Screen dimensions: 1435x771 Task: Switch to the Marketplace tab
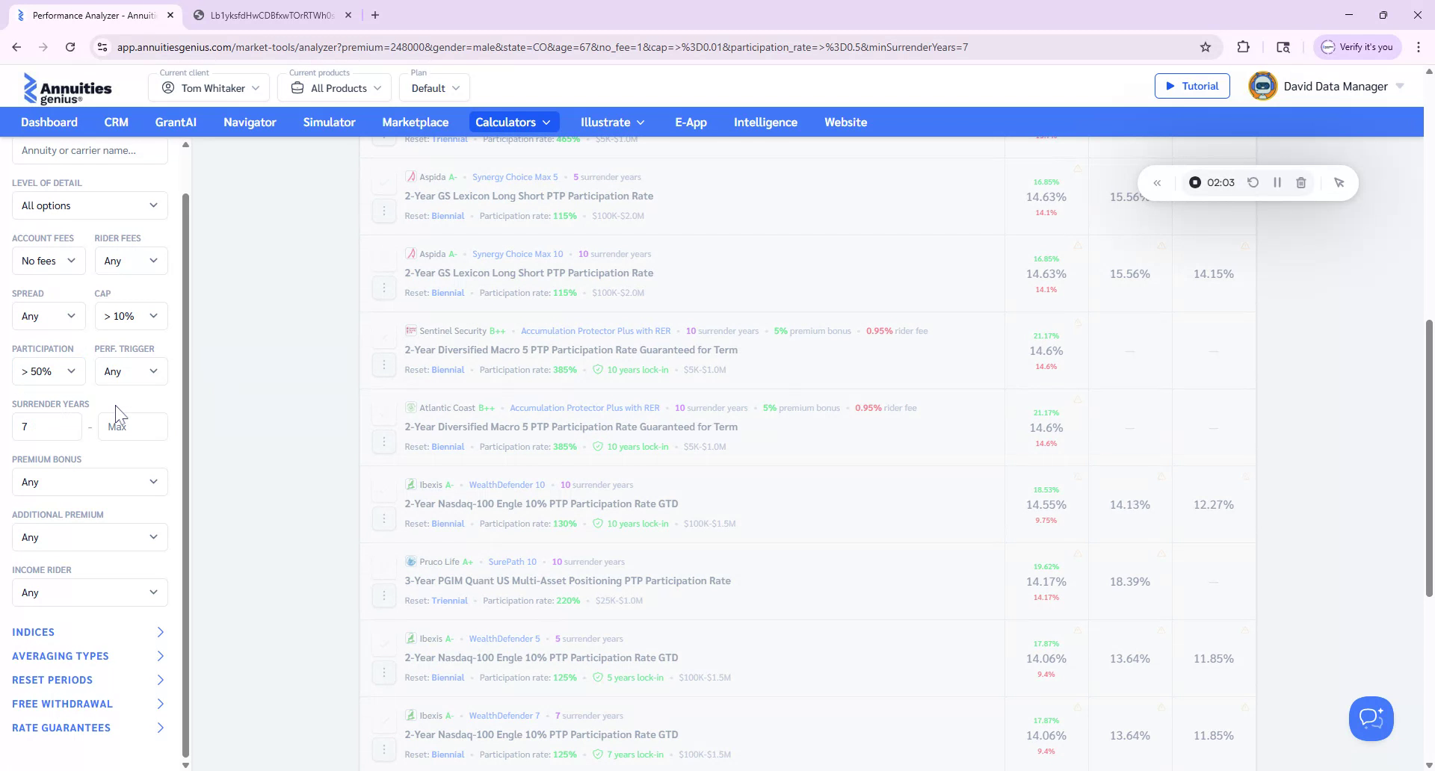pos(416,122)
